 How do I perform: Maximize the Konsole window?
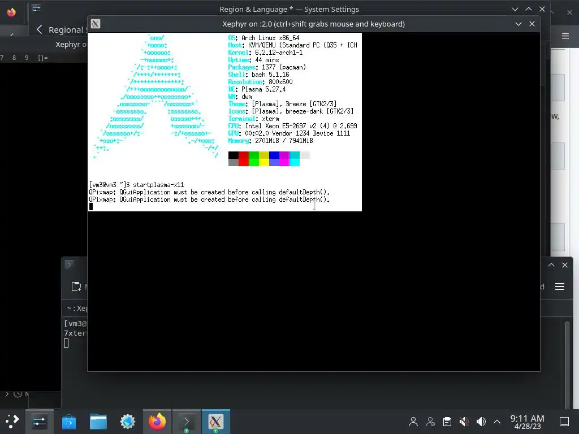tap(551, 265)
